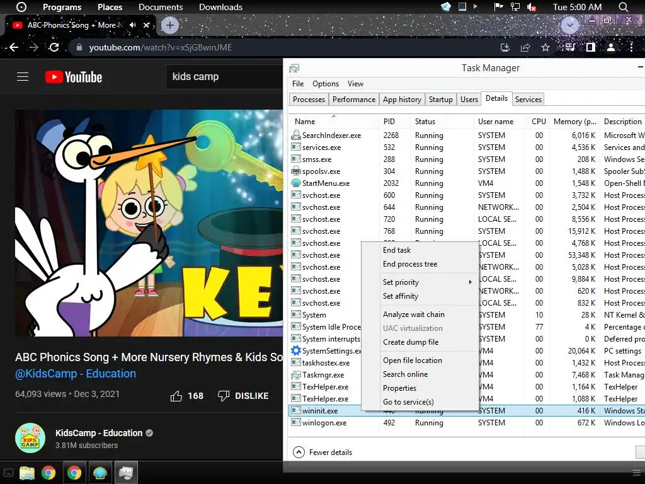Select the services.exe process row
Viewport: 645px width, 484px height.
coord(467,147)
